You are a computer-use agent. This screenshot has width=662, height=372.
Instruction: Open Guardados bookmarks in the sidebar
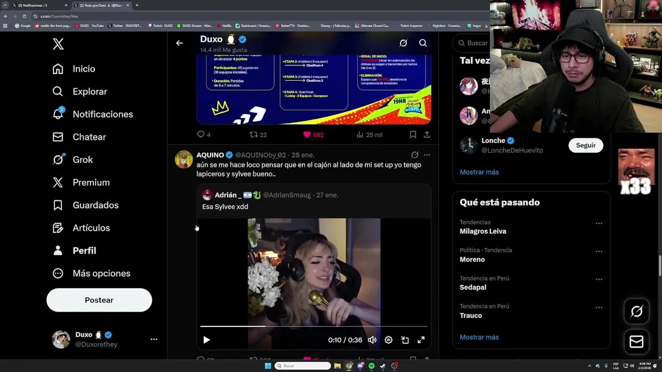tap(85, 205)
